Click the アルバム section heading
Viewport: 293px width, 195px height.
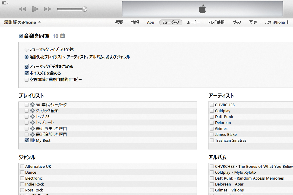click(x=217, y=157)
